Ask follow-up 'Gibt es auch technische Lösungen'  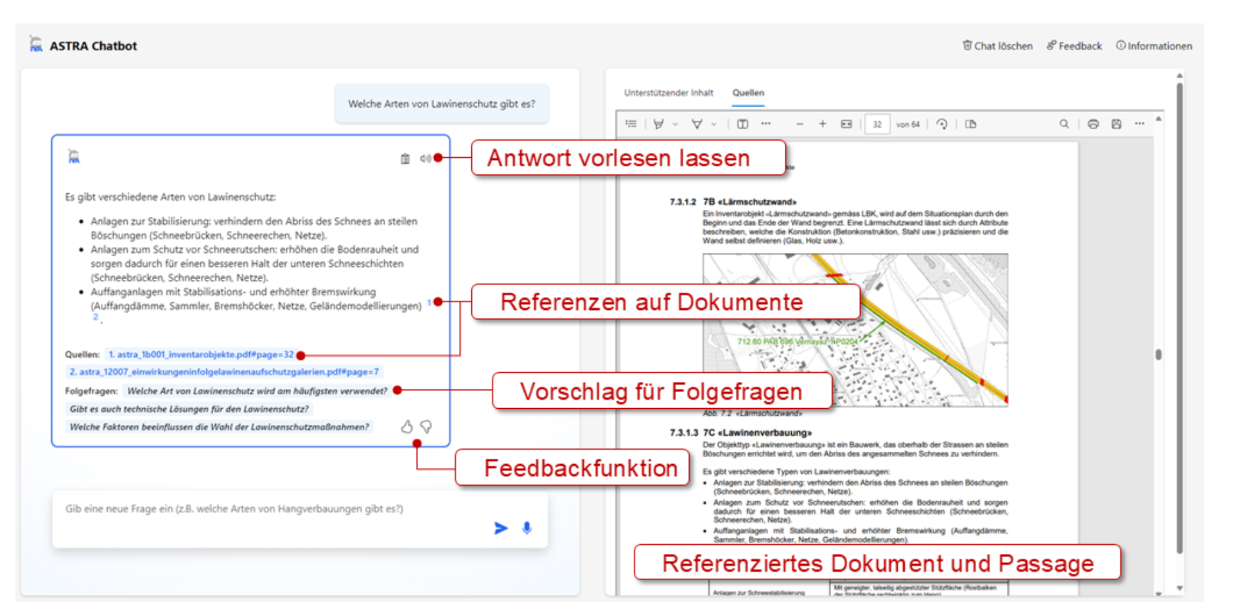[x=189, y=409]
